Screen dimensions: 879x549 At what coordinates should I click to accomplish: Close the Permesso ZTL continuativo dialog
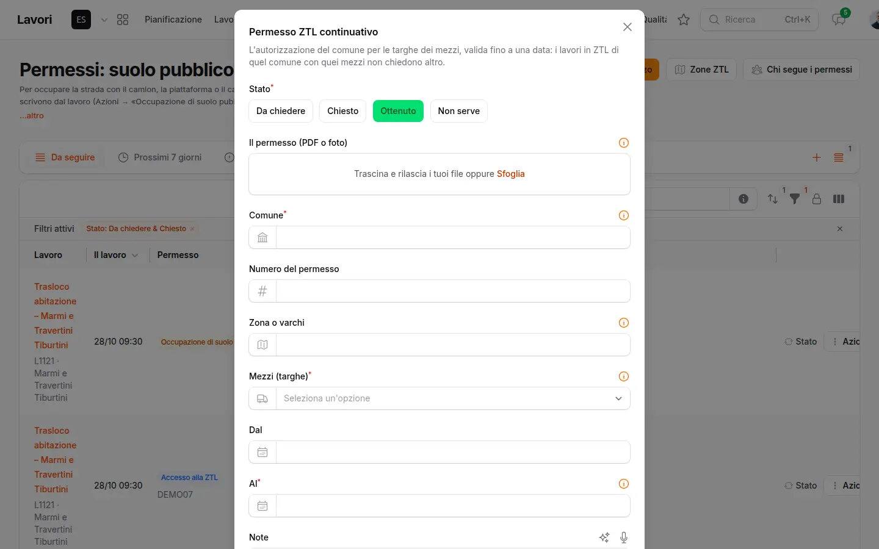(628, 27)
